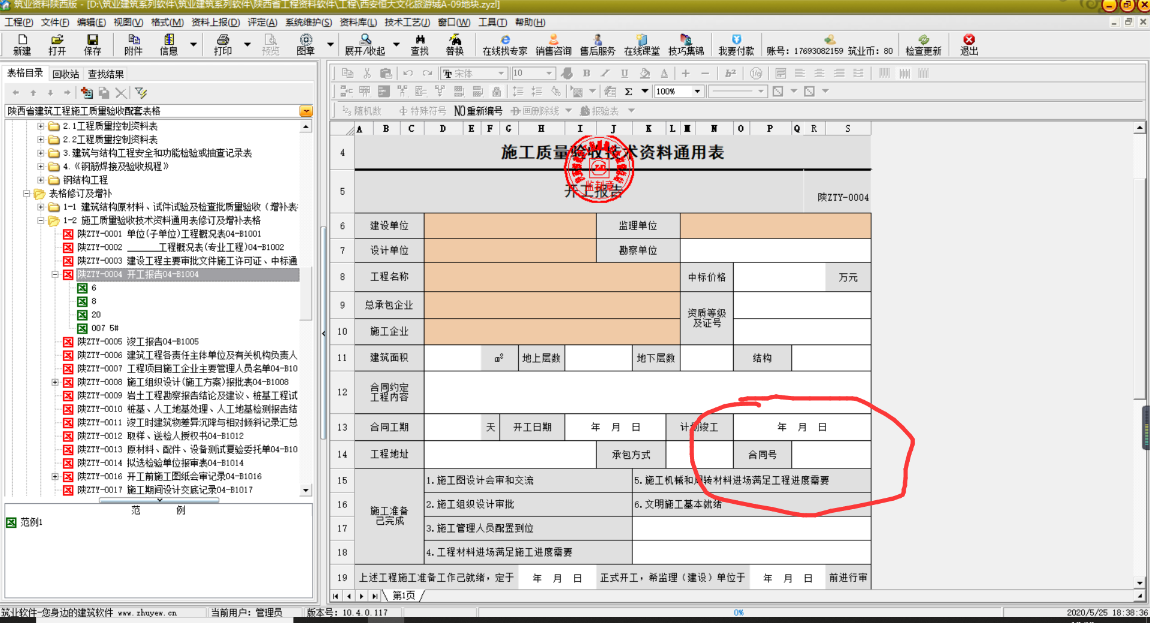This screenshot has width=1150, height=623.
Task: Click the 工程名称 orange input cell
Action: pyautogui.click(x=552, y=277)
